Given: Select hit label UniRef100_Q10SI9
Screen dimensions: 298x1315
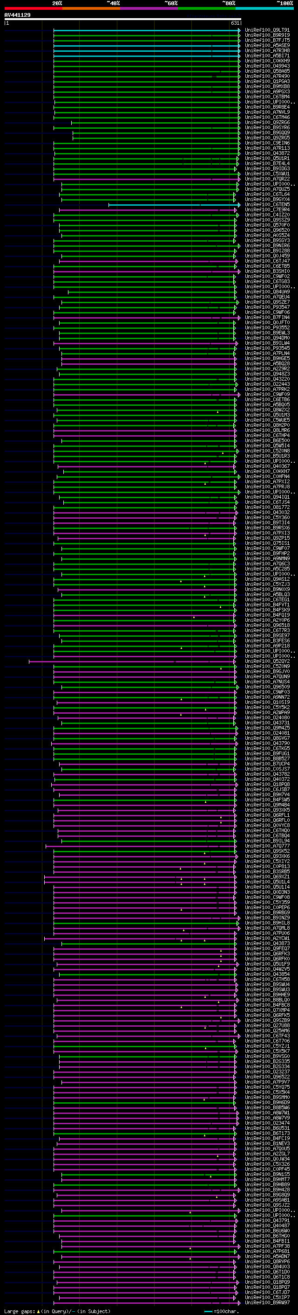Looking at the screenshot, I should pos(267,703).
